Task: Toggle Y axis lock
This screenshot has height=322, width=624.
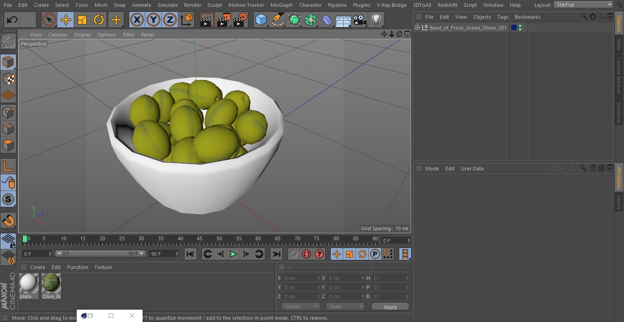Action: pos(153,20)
